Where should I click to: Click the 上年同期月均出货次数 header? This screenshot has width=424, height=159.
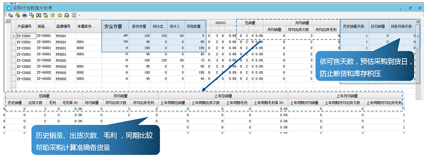tap(343, 103)
